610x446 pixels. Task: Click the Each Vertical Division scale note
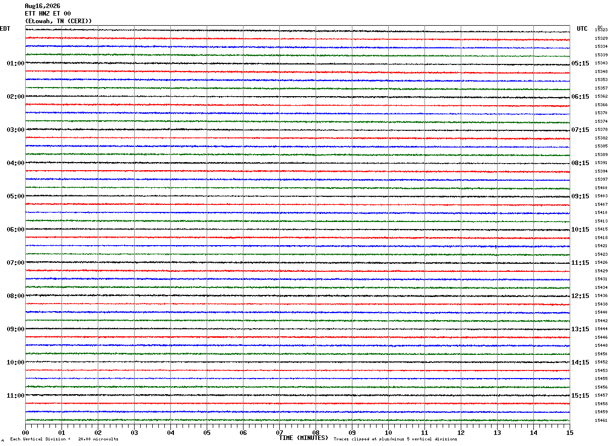[x=64, y=439]
